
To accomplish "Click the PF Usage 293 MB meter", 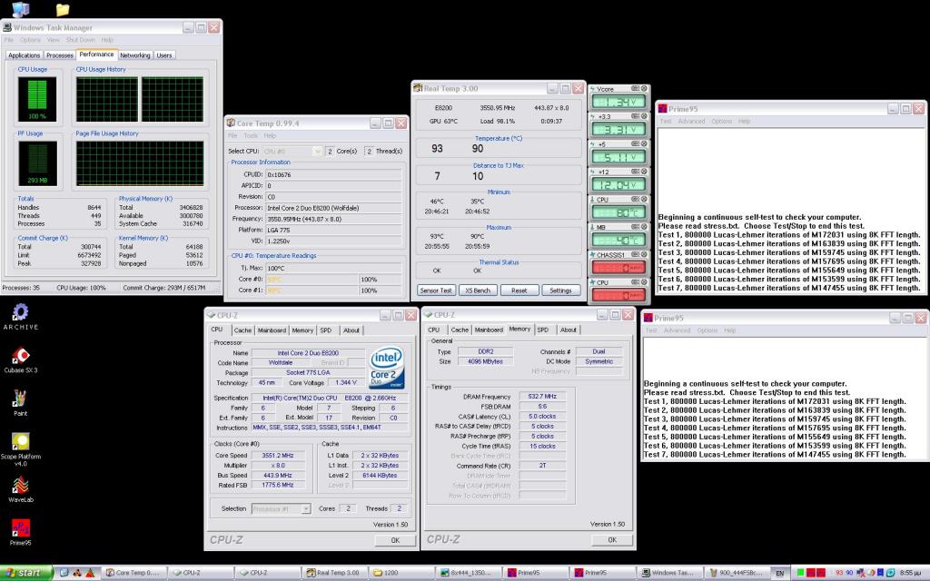I will tap(37, 163).
